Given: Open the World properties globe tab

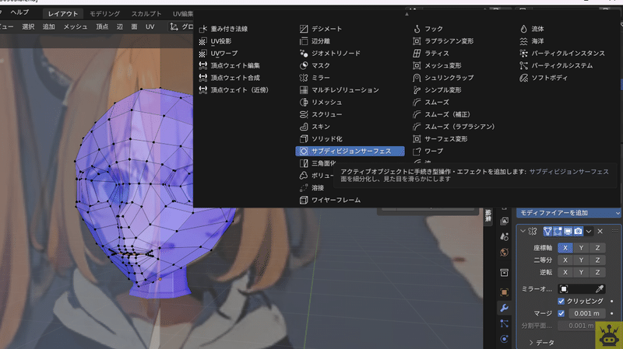Looking at the screenshot, I should pos(504,253).
